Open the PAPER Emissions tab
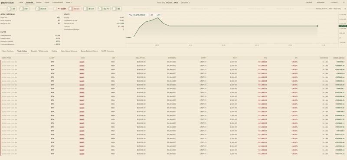 [108, 51]
